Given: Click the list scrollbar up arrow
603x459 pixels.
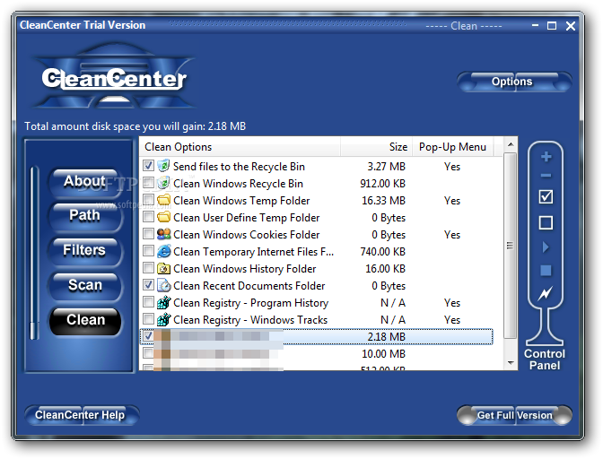Looking at the screenshot, I should (511, 144).
